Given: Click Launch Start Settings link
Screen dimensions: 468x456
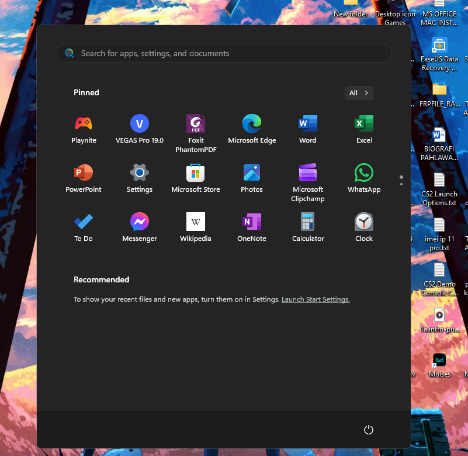Looking at the screenshot, I should 316,299.
